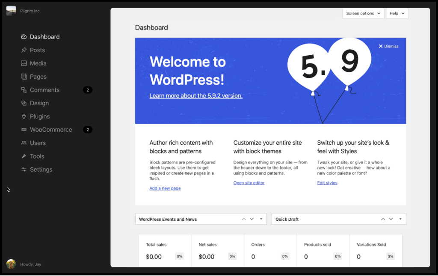Click the 'Add a new page' link

(x=165, y=188)
